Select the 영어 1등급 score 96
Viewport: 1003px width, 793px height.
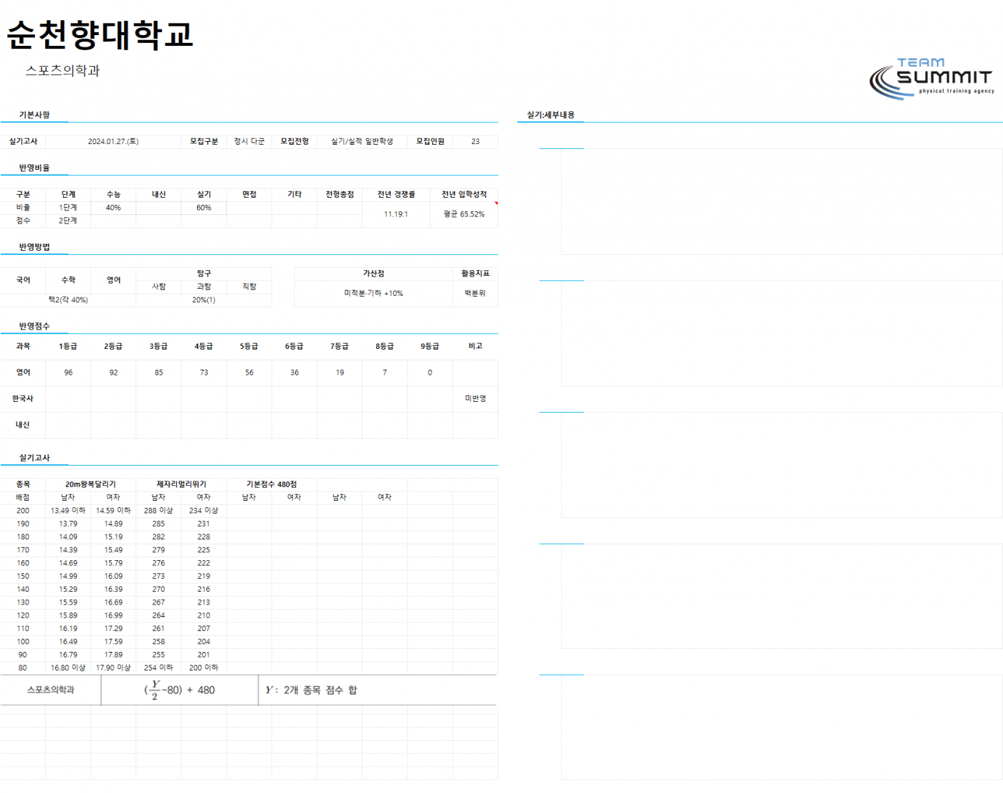click(68, 373)
